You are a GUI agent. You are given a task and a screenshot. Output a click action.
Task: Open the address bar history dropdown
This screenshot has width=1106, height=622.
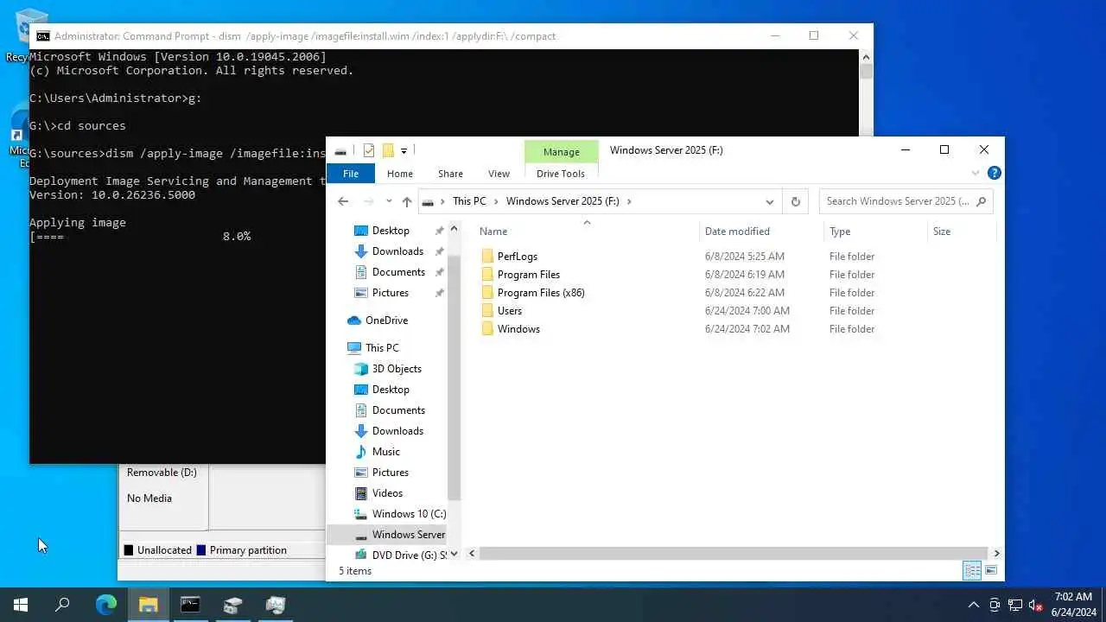click(769, 201)
